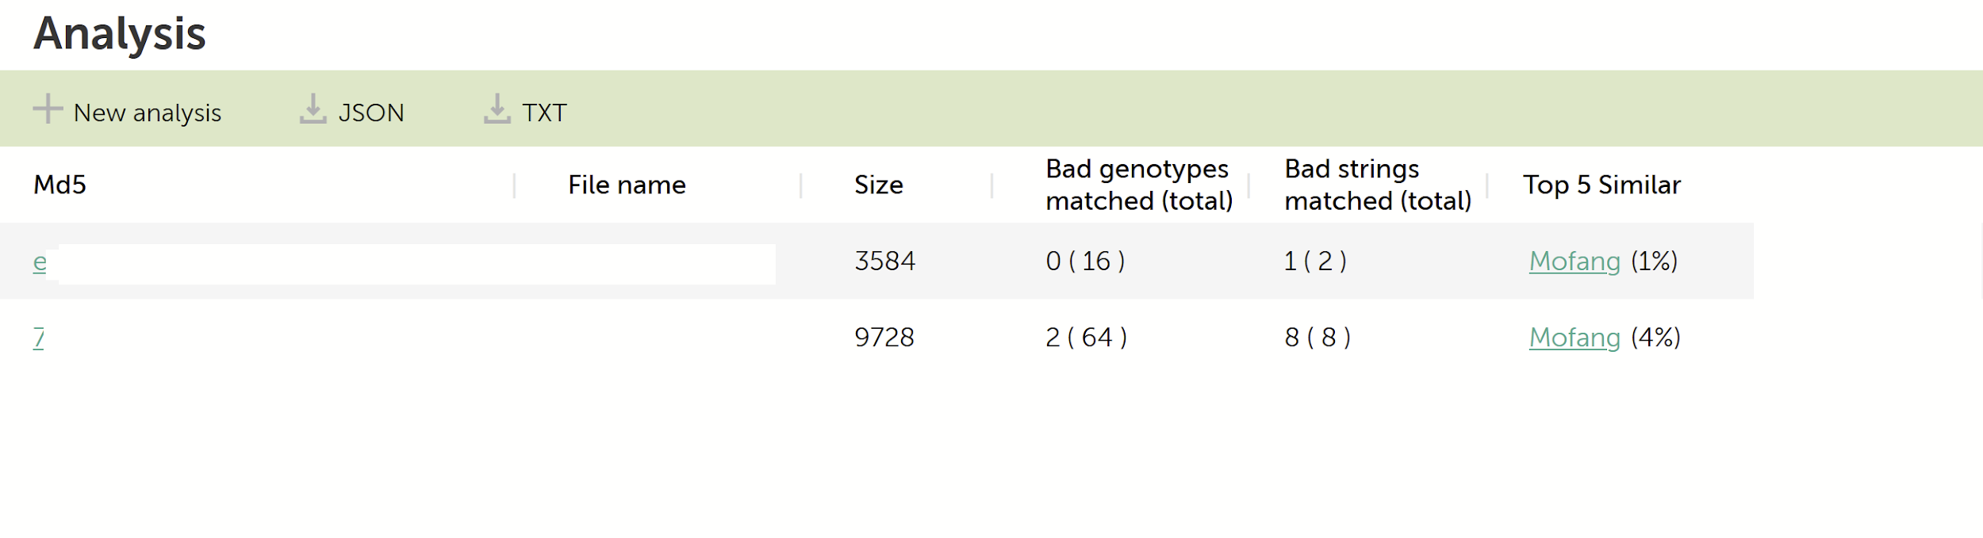This screenshot has height=538, width=1983.
Task: Start a New analysis via its label
Action: 147,113
